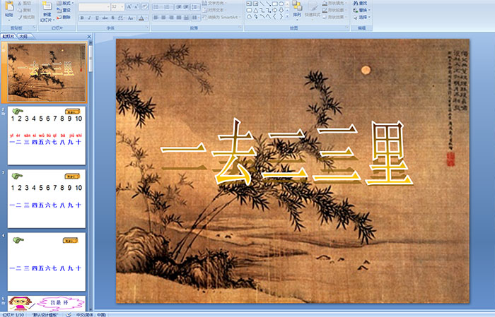Open the Select dropdown in Editing

pos(361,17)
